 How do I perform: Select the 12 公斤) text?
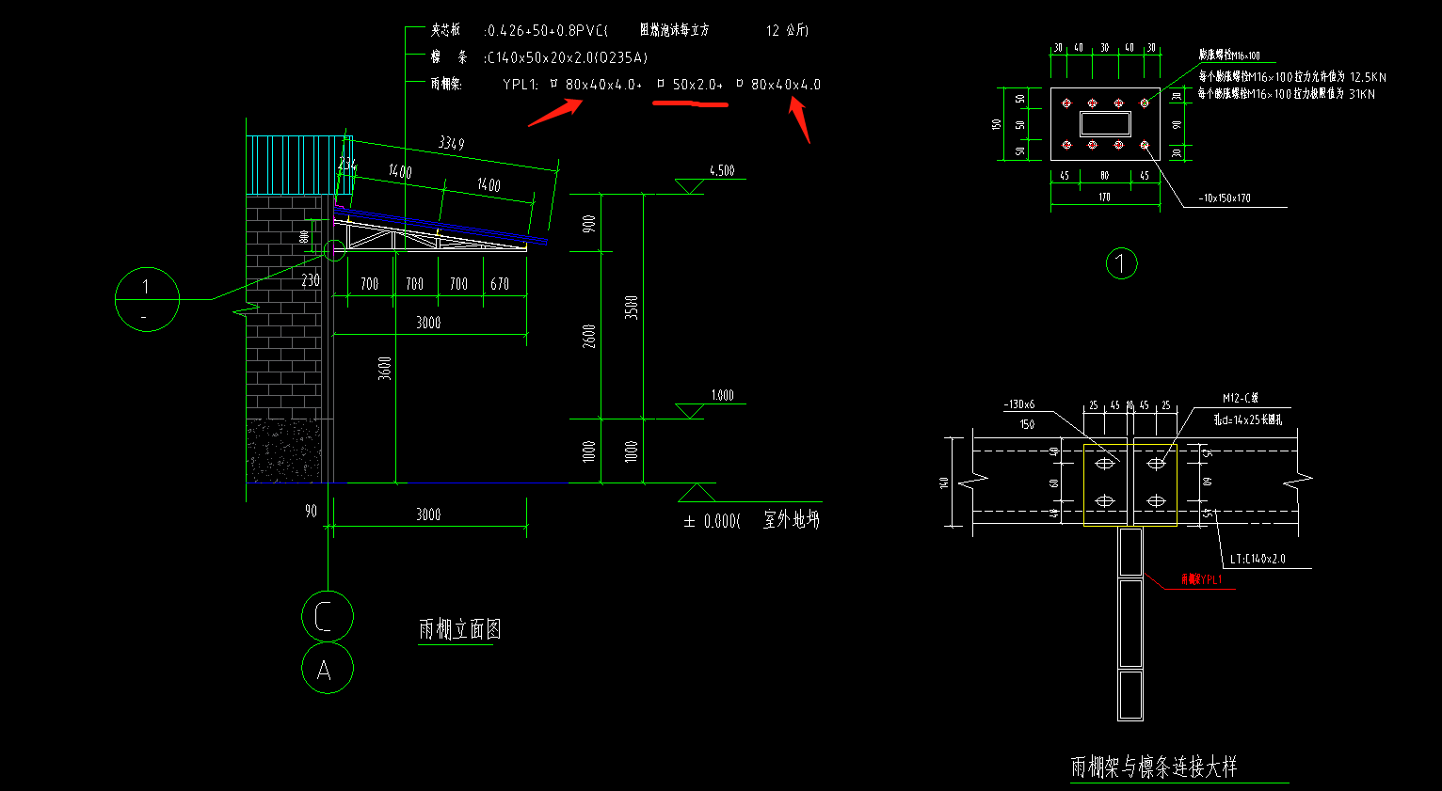pos(787,30)
